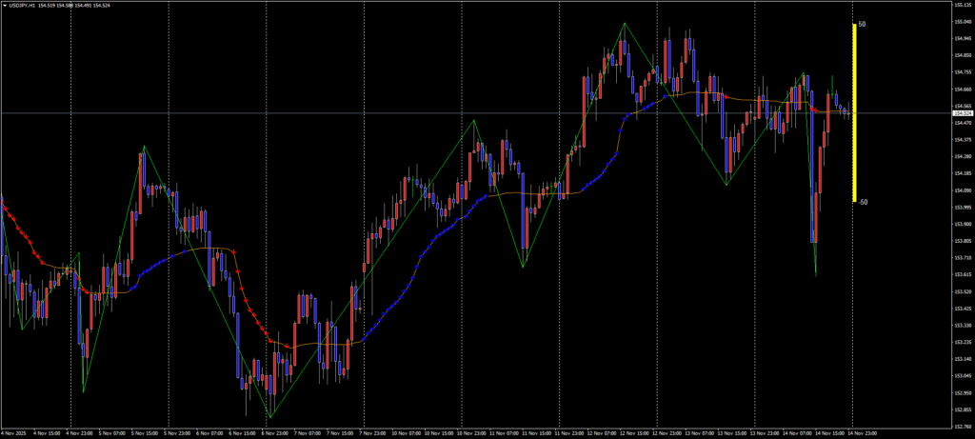975x439 pixels.
Task: Select the yellow vertical range bar
Action: pyautogui.click(x=854, y=112)
